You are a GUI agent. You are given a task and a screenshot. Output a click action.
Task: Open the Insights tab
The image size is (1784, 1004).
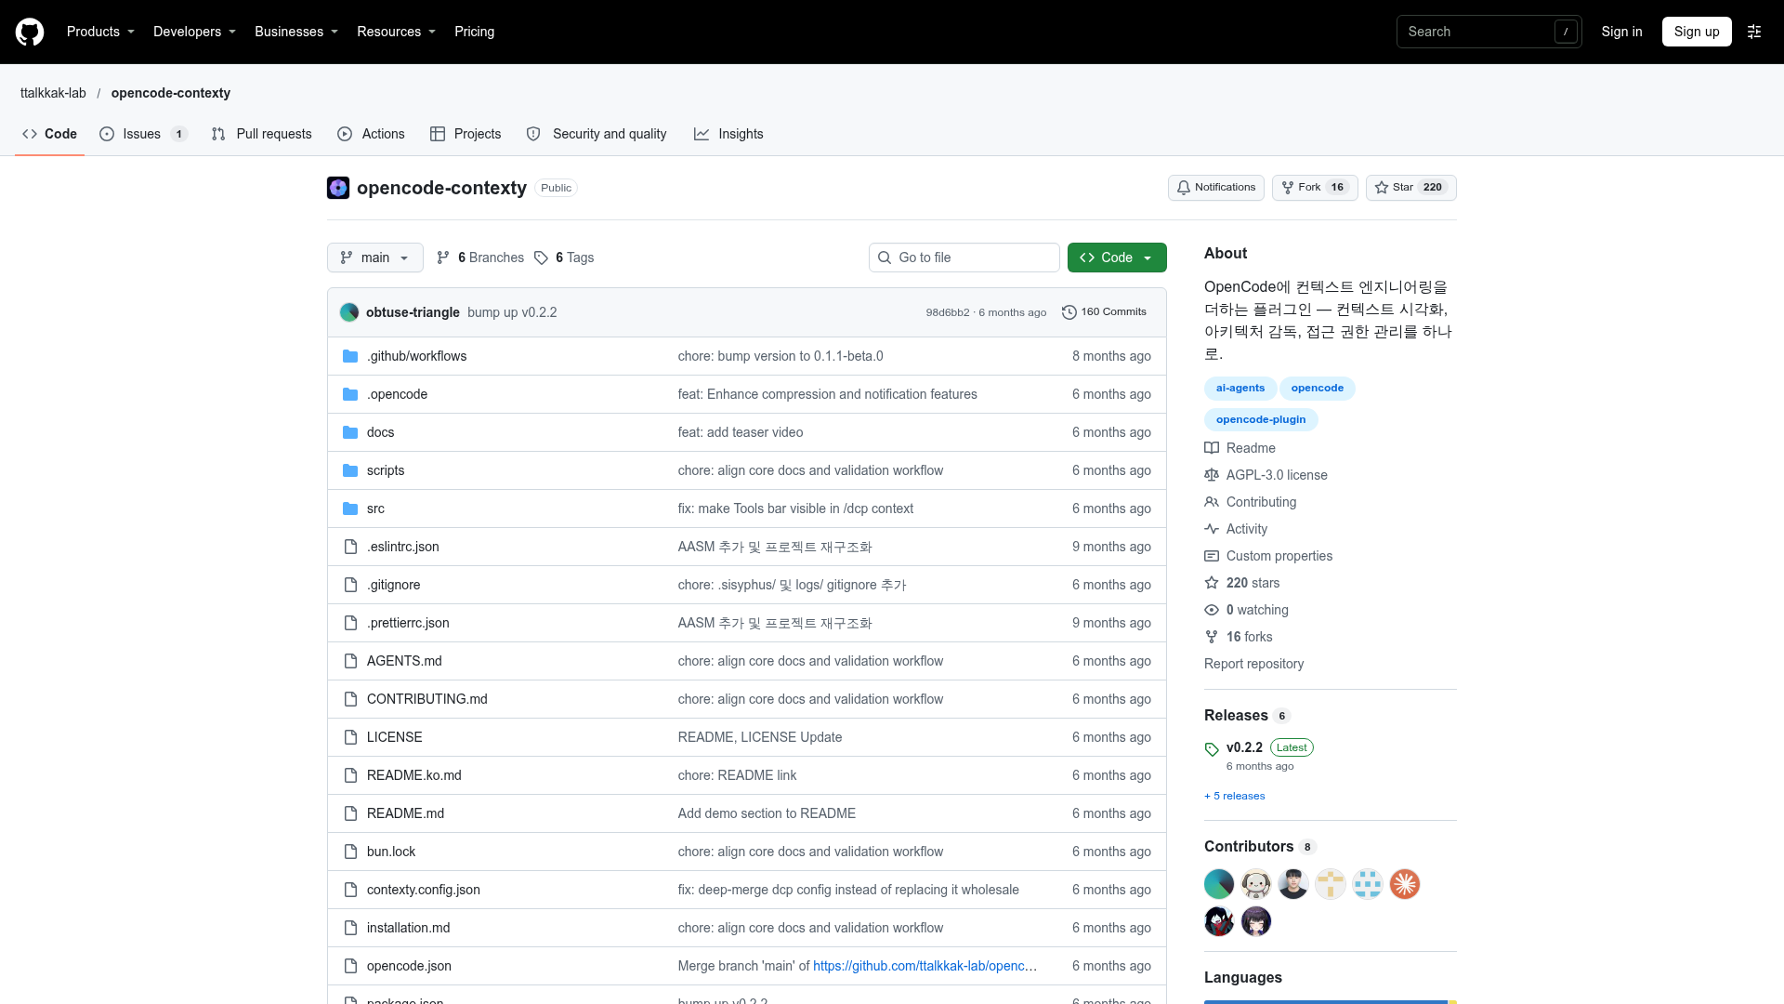[728, 134]
